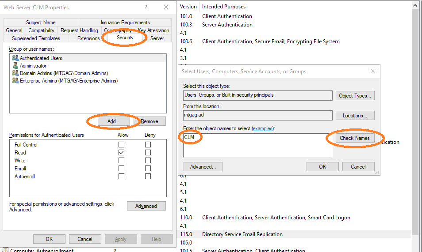Image resolution: width=422 pixels, height=252 pixels.
Task: Sort by the Intended Purposes column header
Action: pyautogui.click(x=224, y=7)
